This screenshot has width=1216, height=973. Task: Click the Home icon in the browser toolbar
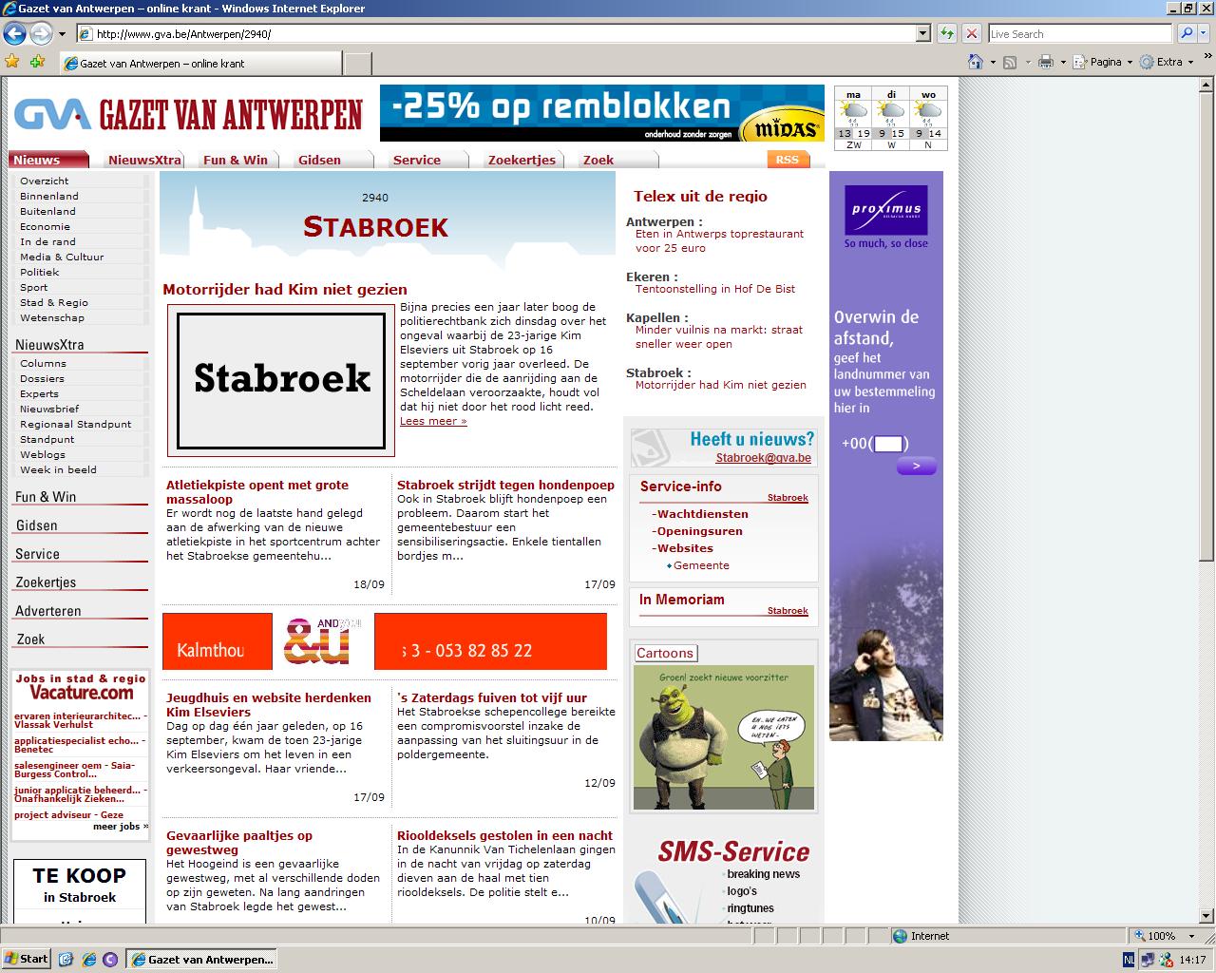click(974, 61)
